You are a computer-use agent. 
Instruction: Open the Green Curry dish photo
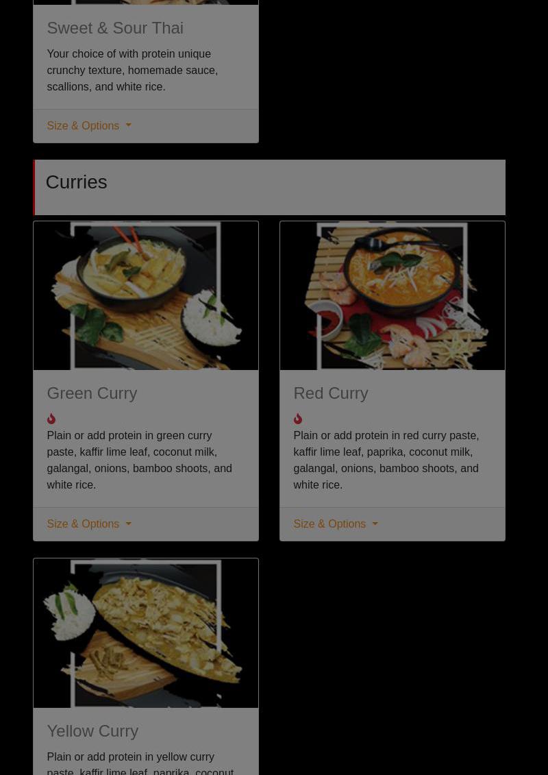(x=146, y=295)
